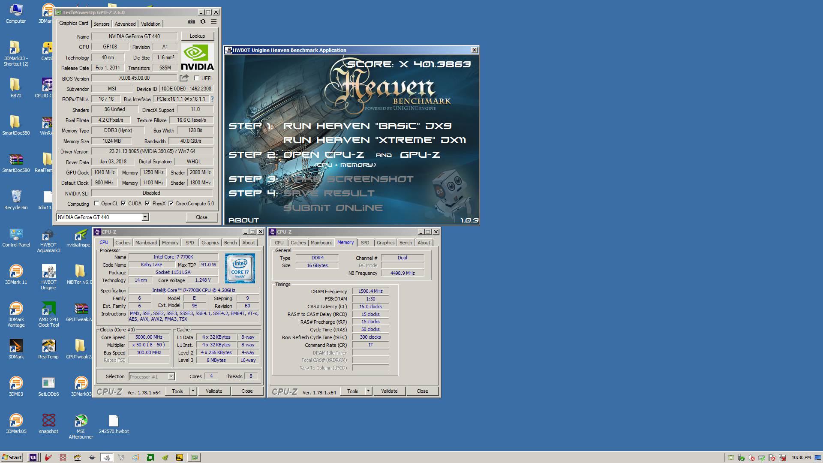Open the Recycle Bin desktop icon
This screenshot has height=463, width=823.
click(x=16, y=200)
